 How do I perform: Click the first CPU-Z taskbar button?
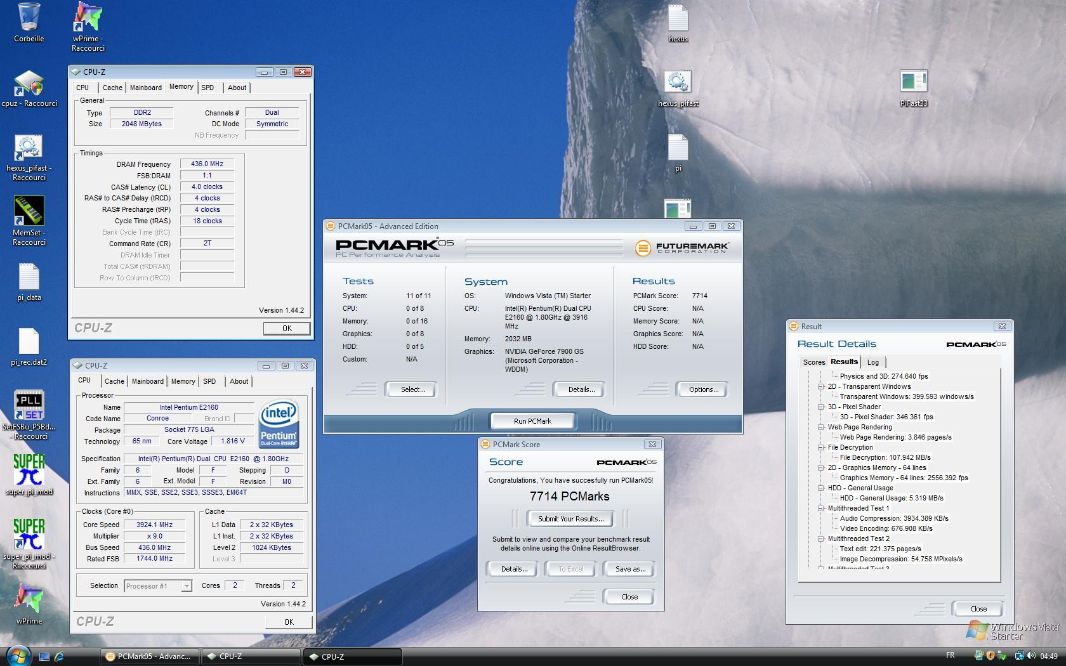coord(251,656)
